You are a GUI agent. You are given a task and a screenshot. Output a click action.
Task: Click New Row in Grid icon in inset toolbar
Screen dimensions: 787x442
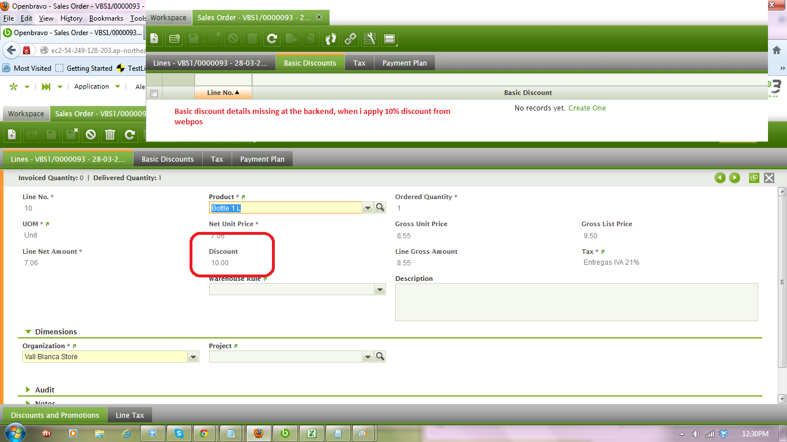tap(174, 39)
